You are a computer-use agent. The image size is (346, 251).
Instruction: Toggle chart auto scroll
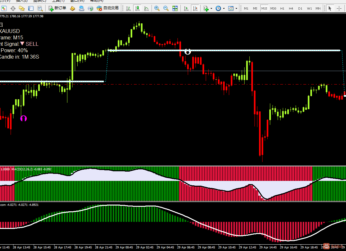click(186, 8)
